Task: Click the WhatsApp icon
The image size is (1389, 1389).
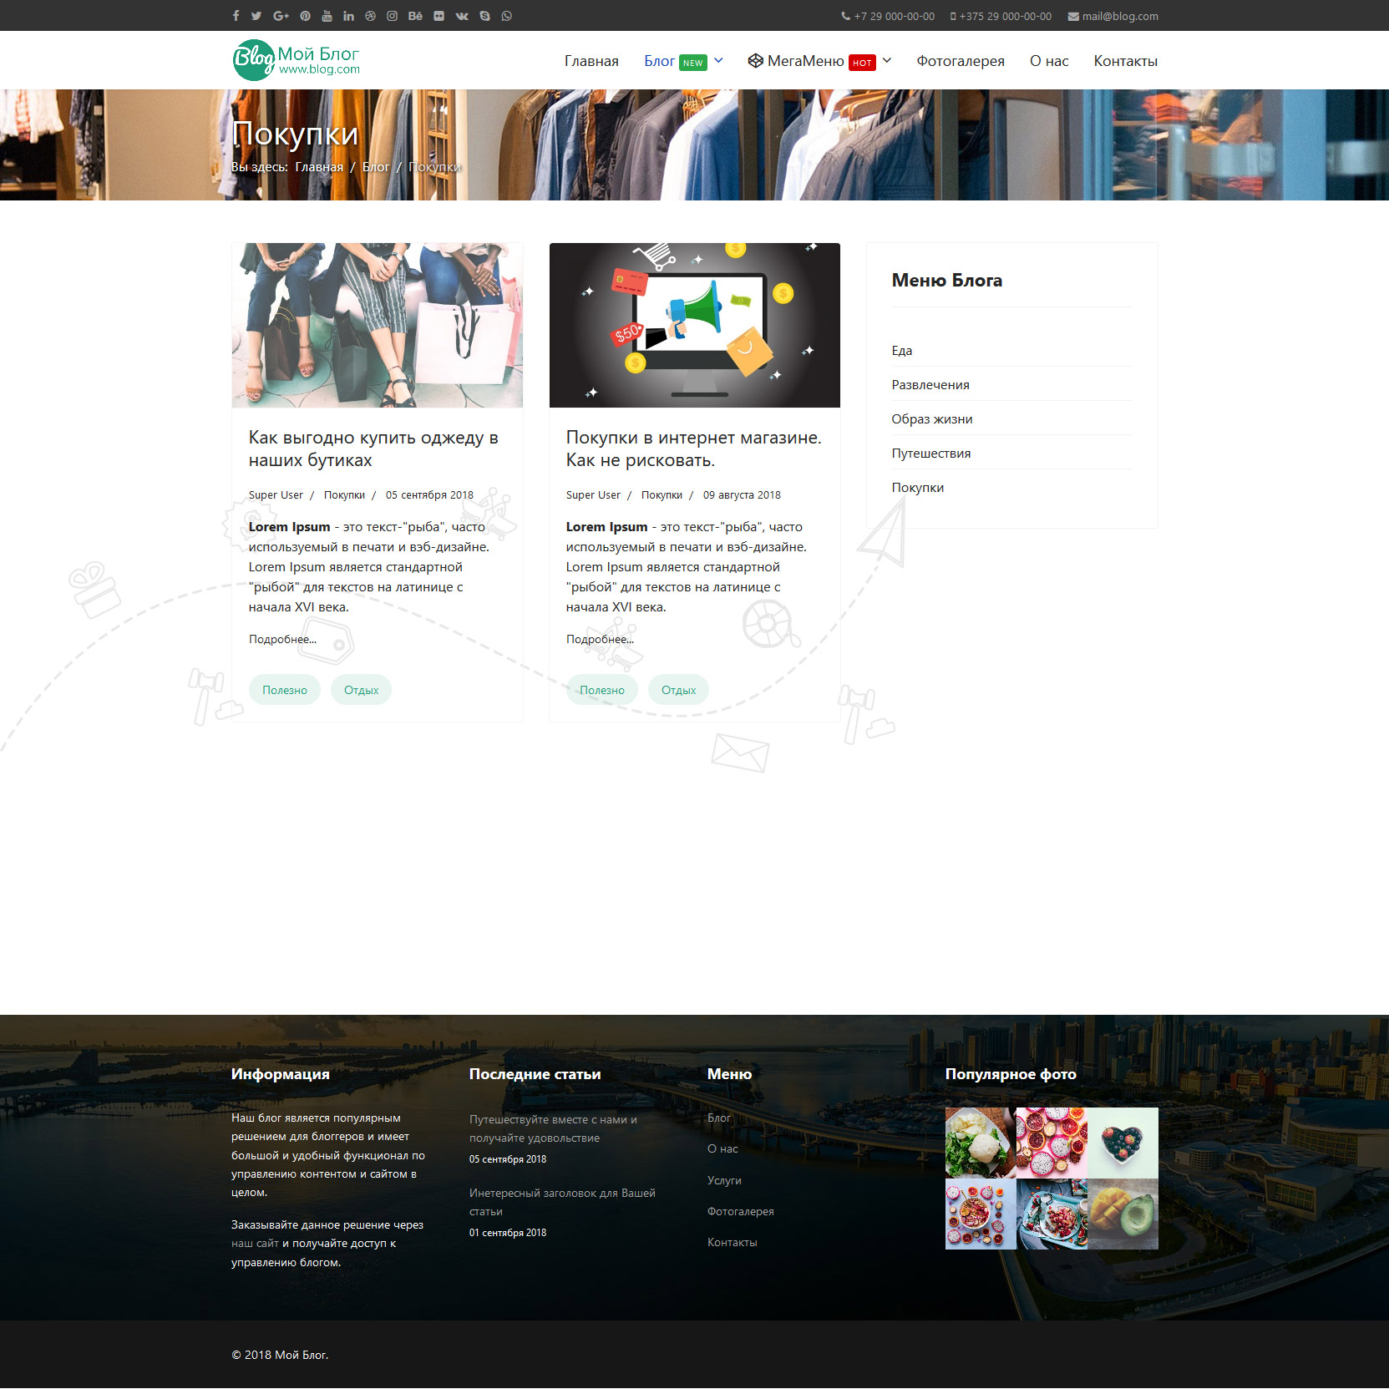Action: point(506,16)
